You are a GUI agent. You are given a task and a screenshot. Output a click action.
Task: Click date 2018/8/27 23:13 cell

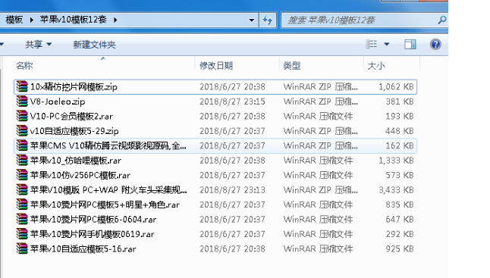pyautogui.click(x=232, y=189)
